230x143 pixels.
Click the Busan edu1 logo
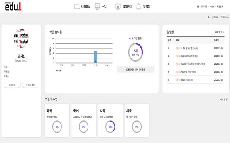13,6
